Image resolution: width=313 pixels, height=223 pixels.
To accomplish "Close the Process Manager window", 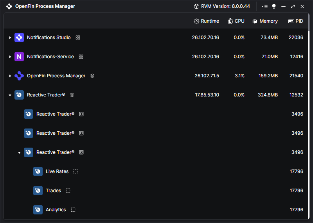I will (x=302, y=6).
